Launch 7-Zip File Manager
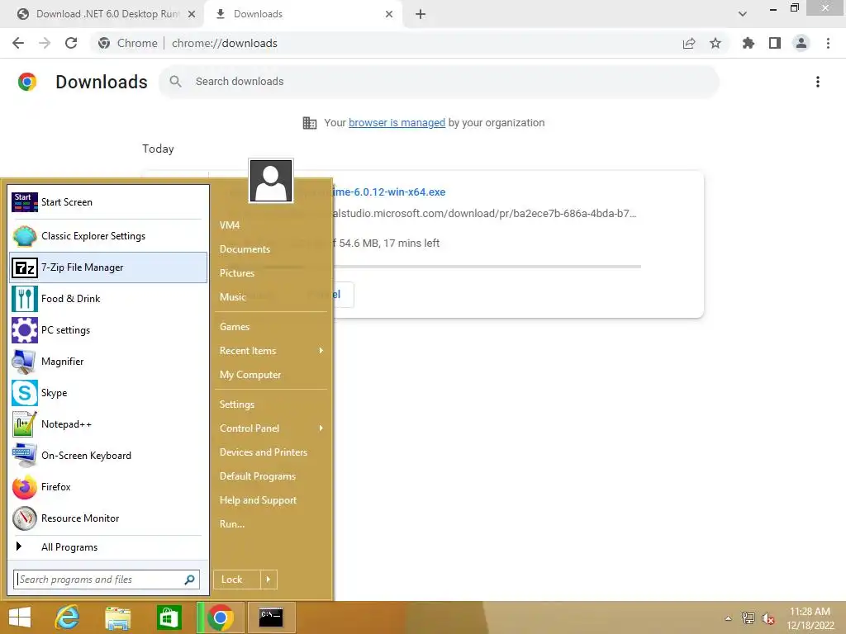The height and width of the screenshot is (634, 846). (108, 267)
